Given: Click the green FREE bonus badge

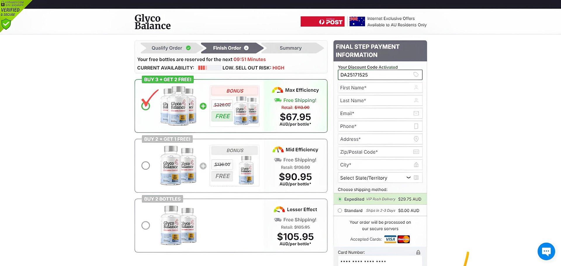Looking at the screenshot, I should coord(222,116).
